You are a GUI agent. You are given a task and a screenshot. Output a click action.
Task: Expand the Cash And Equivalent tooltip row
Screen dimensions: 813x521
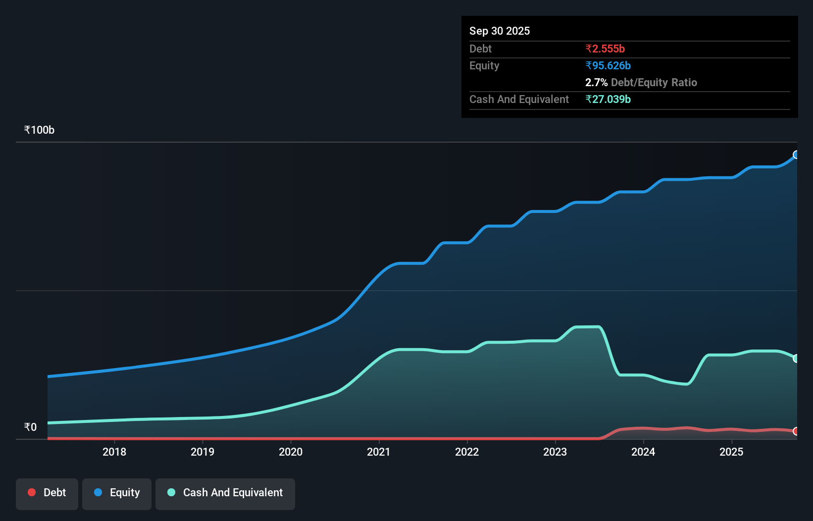click(x=519, y=99)
